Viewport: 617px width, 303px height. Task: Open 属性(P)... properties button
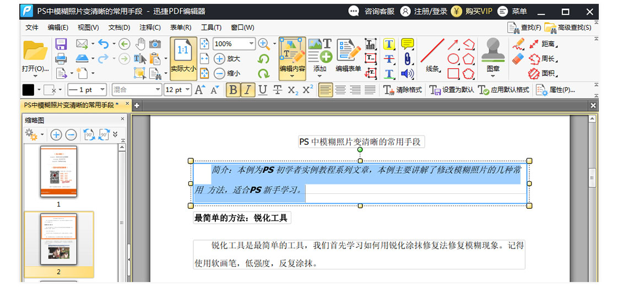(x=556, y=90)
